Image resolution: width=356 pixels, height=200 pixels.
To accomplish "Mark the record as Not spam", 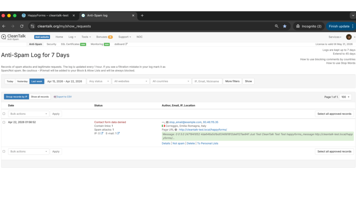I will [178, 143].
